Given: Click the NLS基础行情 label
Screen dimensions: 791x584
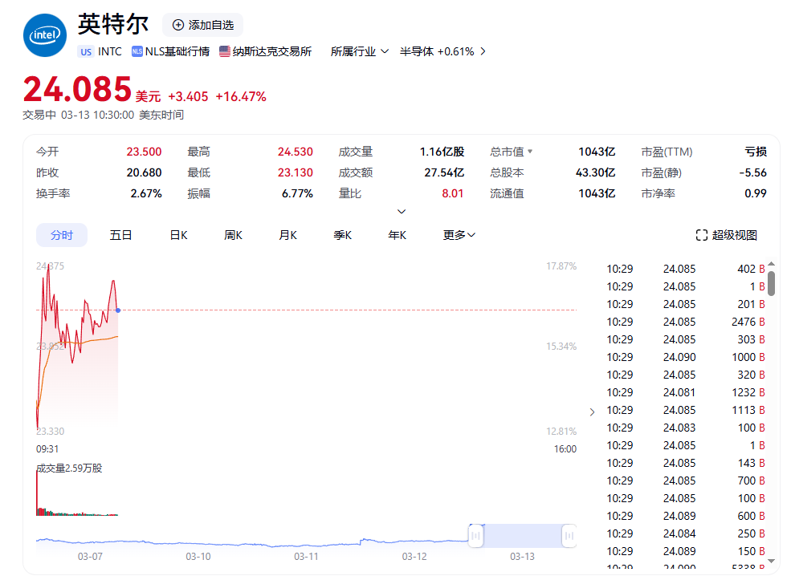Looking at the screenshot, I should pyautogui.click(x=177, y=51).
